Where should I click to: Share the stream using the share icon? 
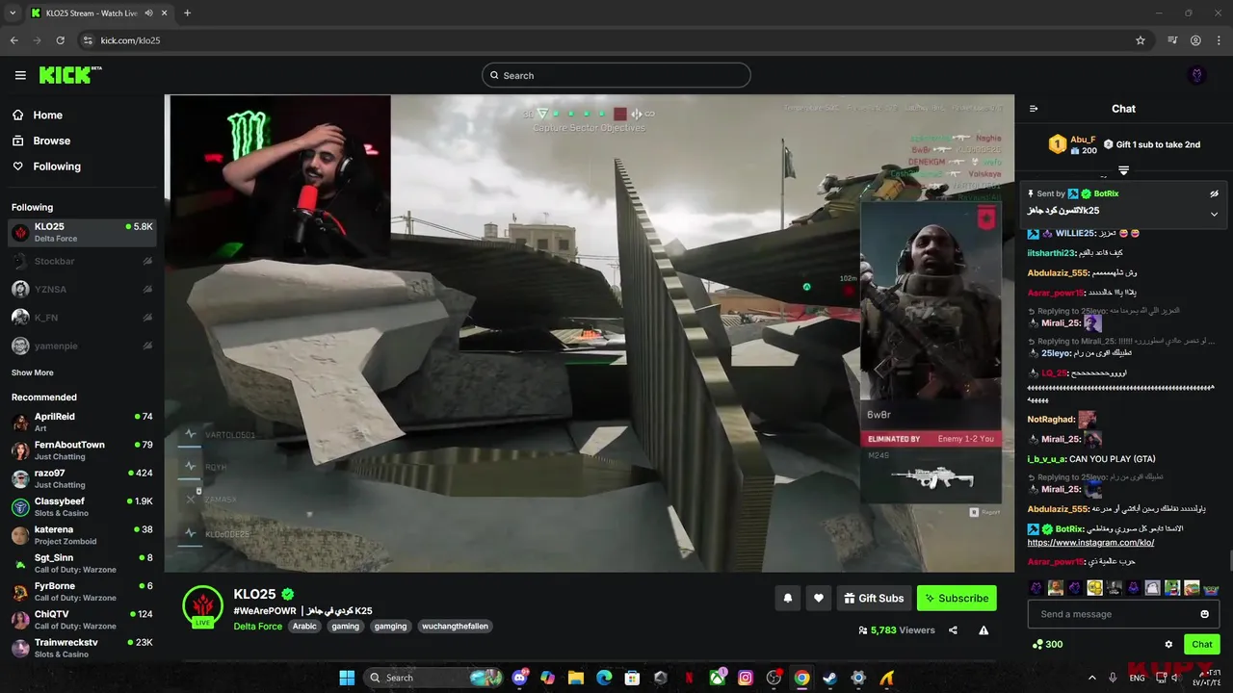coord(953,630)
